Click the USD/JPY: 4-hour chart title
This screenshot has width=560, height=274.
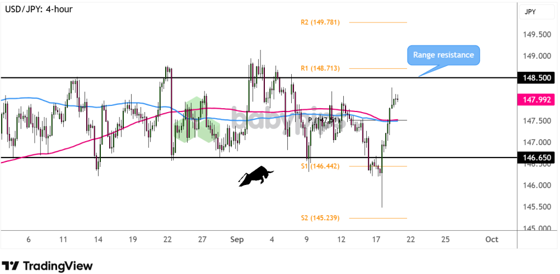click(x=39, y=9)
